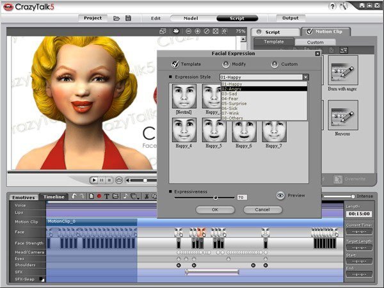Switch to the Script top tab
Viewport: 384px width, 288px height.
(237, 19)
